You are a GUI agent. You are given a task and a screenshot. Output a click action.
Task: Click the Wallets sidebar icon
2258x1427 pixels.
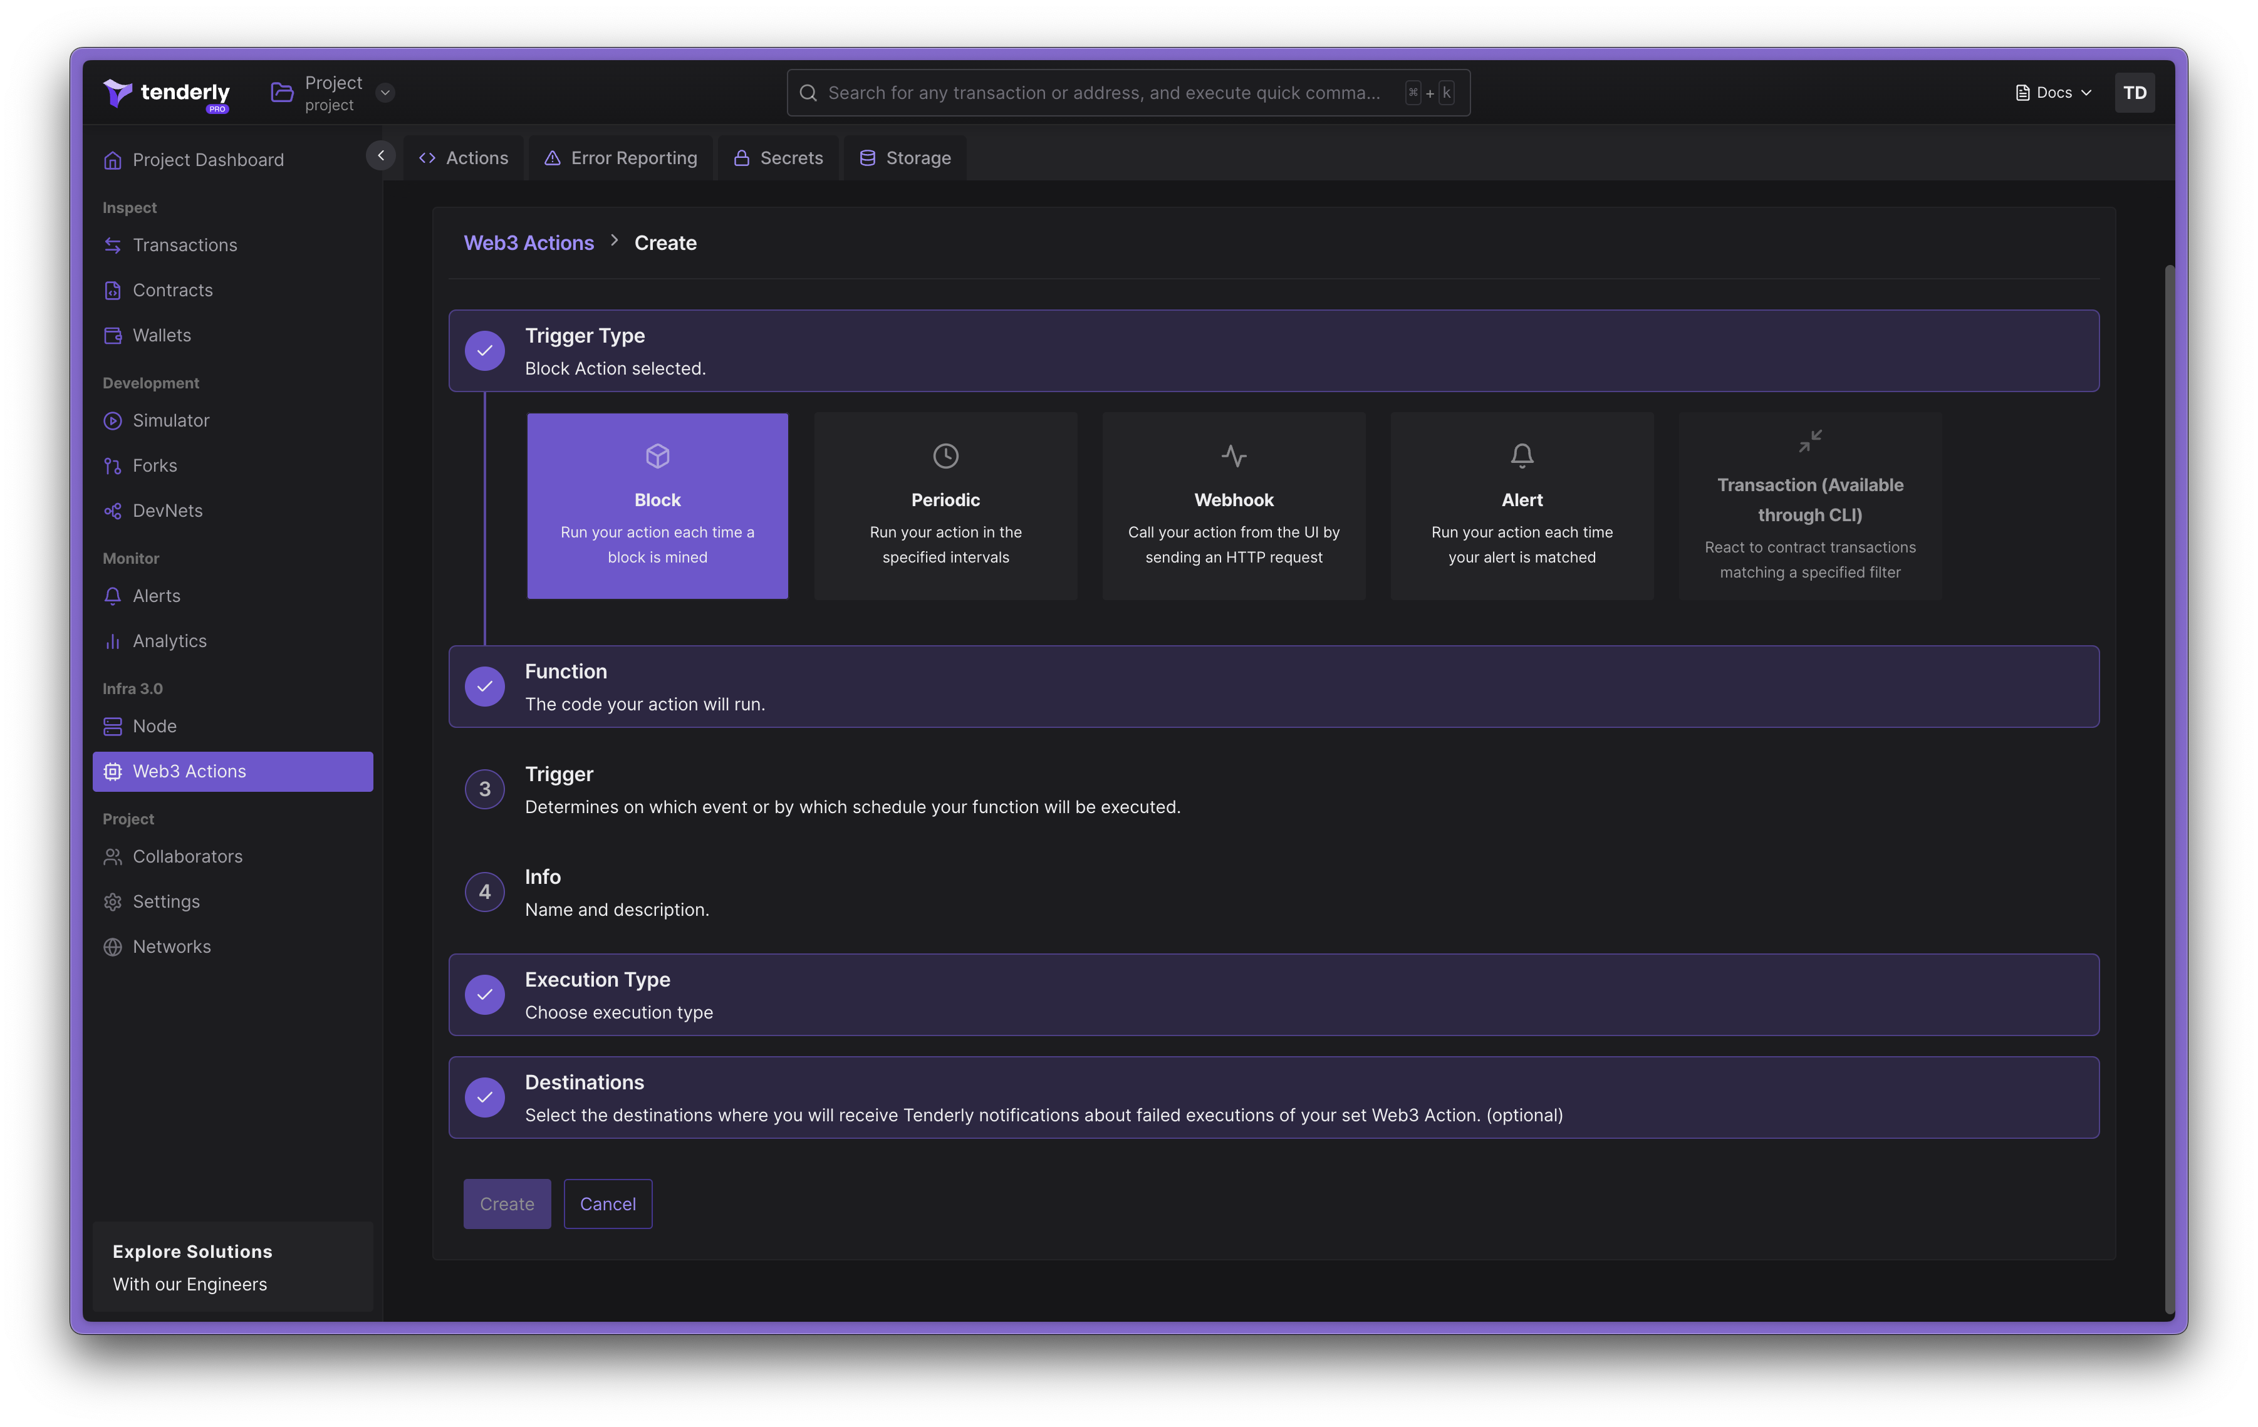click(x=113, y=335)
